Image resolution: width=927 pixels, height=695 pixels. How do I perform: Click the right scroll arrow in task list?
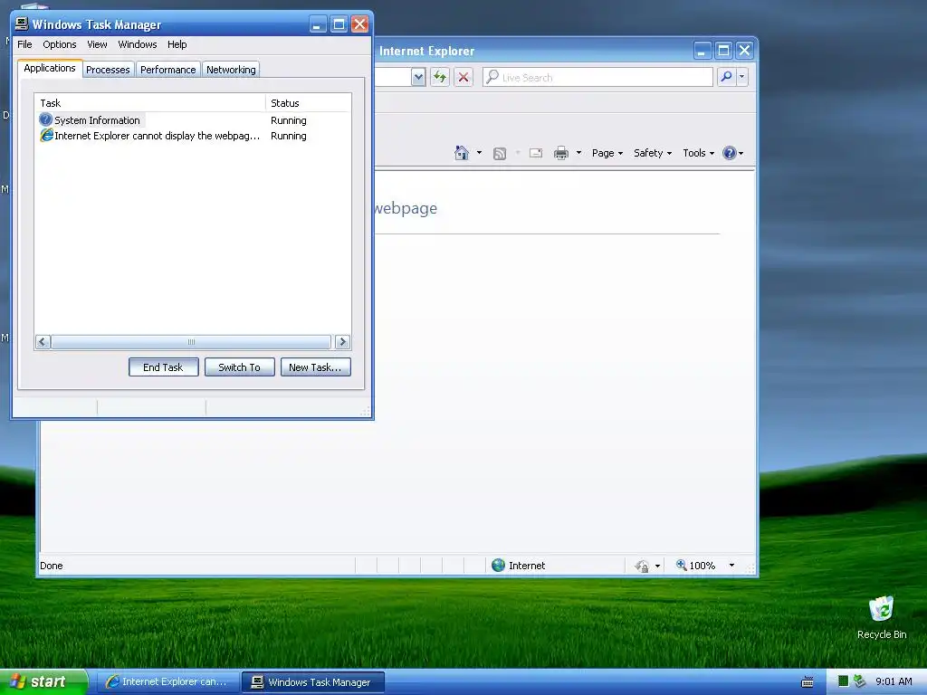point(342,341)
